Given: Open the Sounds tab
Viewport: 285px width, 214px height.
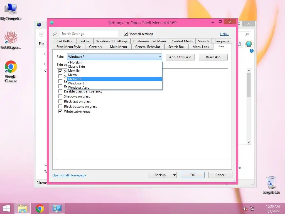Looking at the screenshot, I should tap(203, 41).
